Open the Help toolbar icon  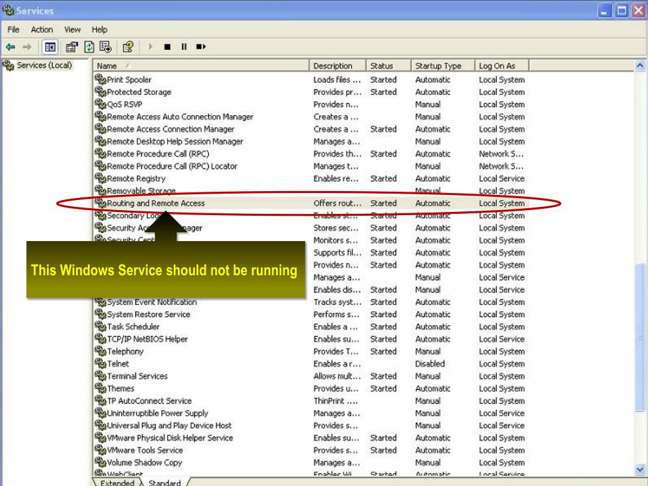[x=128, y=47]
